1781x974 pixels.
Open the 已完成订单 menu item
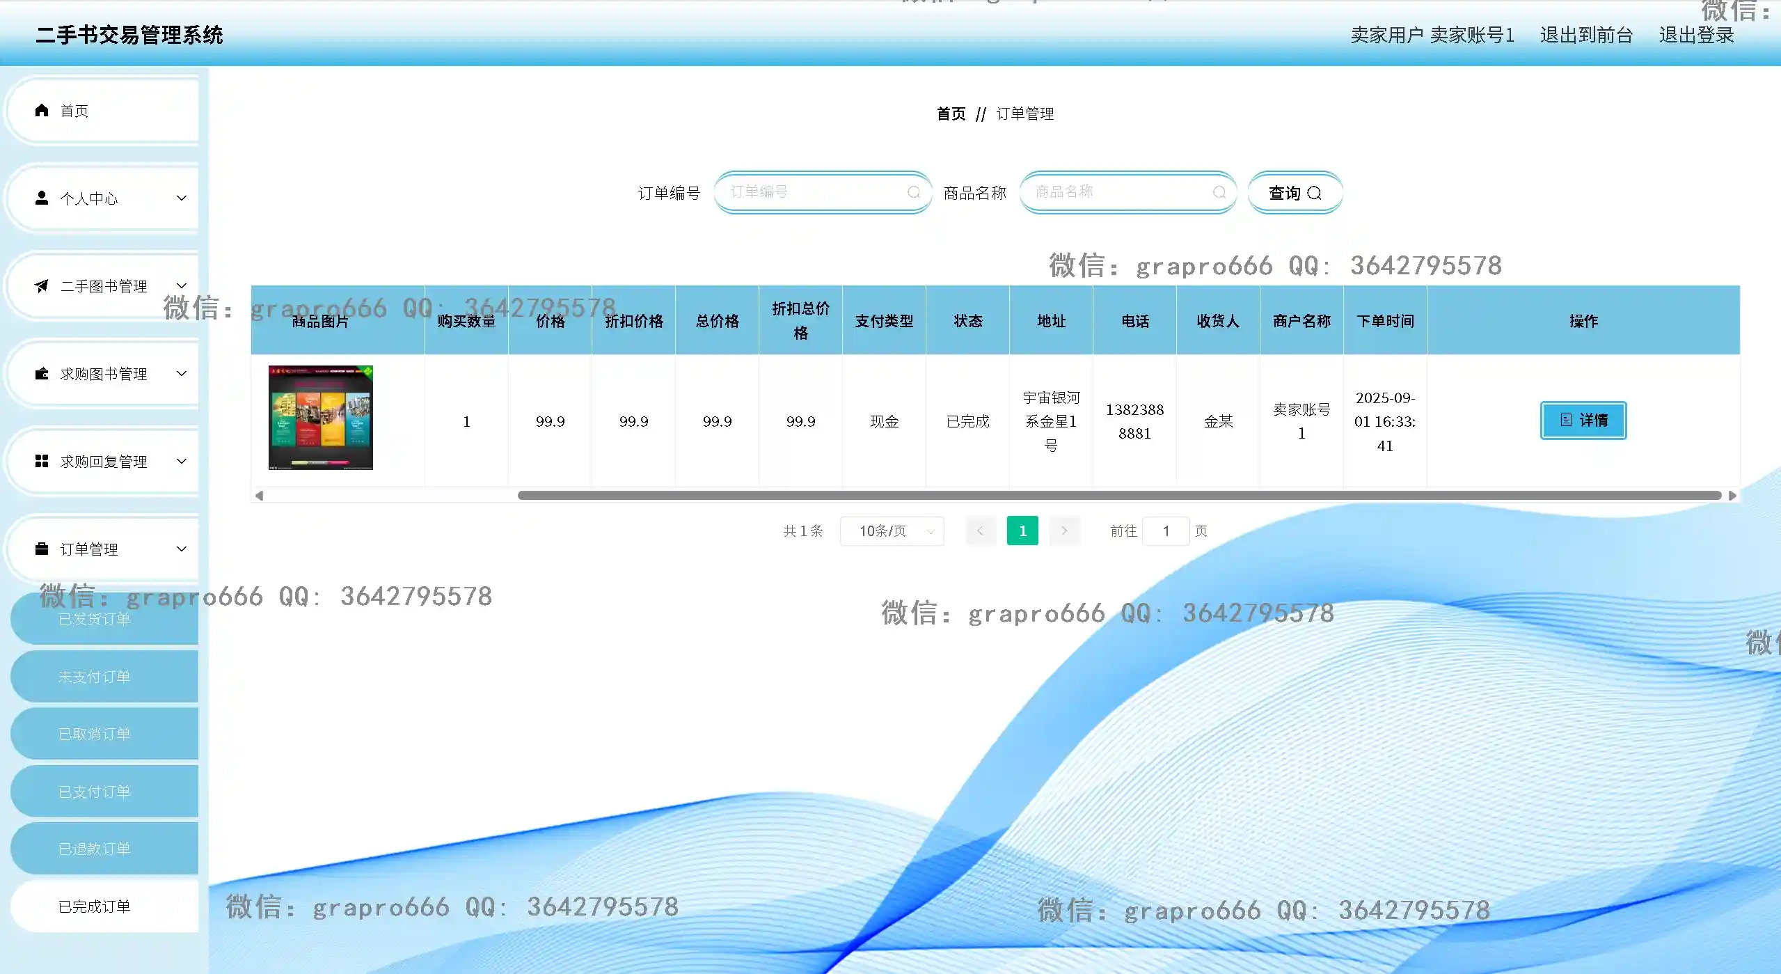[x=95, y=906]
